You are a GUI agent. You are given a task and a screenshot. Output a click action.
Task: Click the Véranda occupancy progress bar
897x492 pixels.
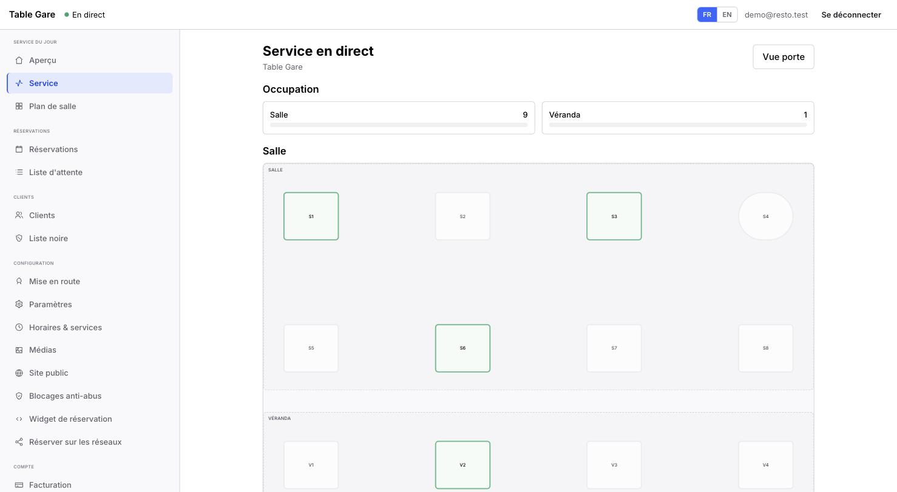678,125
